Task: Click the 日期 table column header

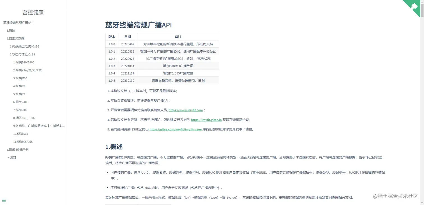Action: pyautogui.click(x=128, y=37)
